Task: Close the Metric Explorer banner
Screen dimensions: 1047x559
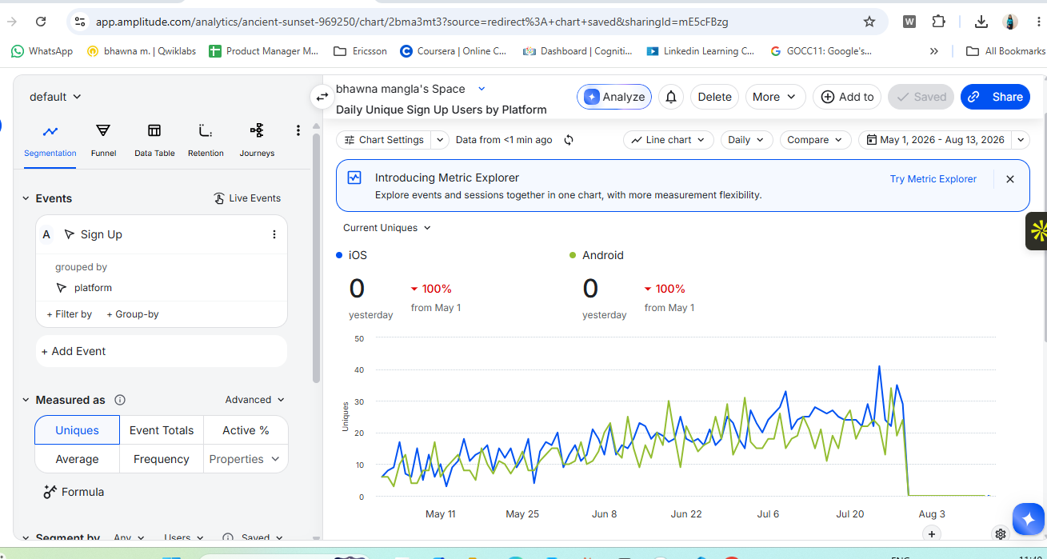Action: pyautogui.click(x=1010, y=179)
